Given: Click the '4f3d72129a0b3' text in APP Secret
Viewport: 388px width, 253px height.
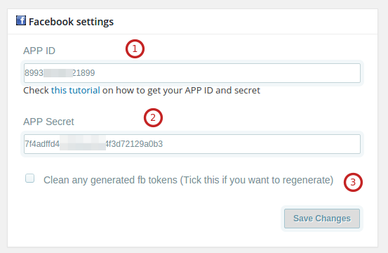Looking at the screenshot, I should tap(134, 144).
